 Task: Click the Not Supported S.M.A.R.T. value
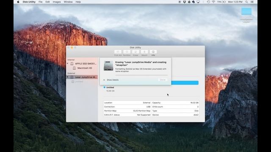[x=144, y=115]
